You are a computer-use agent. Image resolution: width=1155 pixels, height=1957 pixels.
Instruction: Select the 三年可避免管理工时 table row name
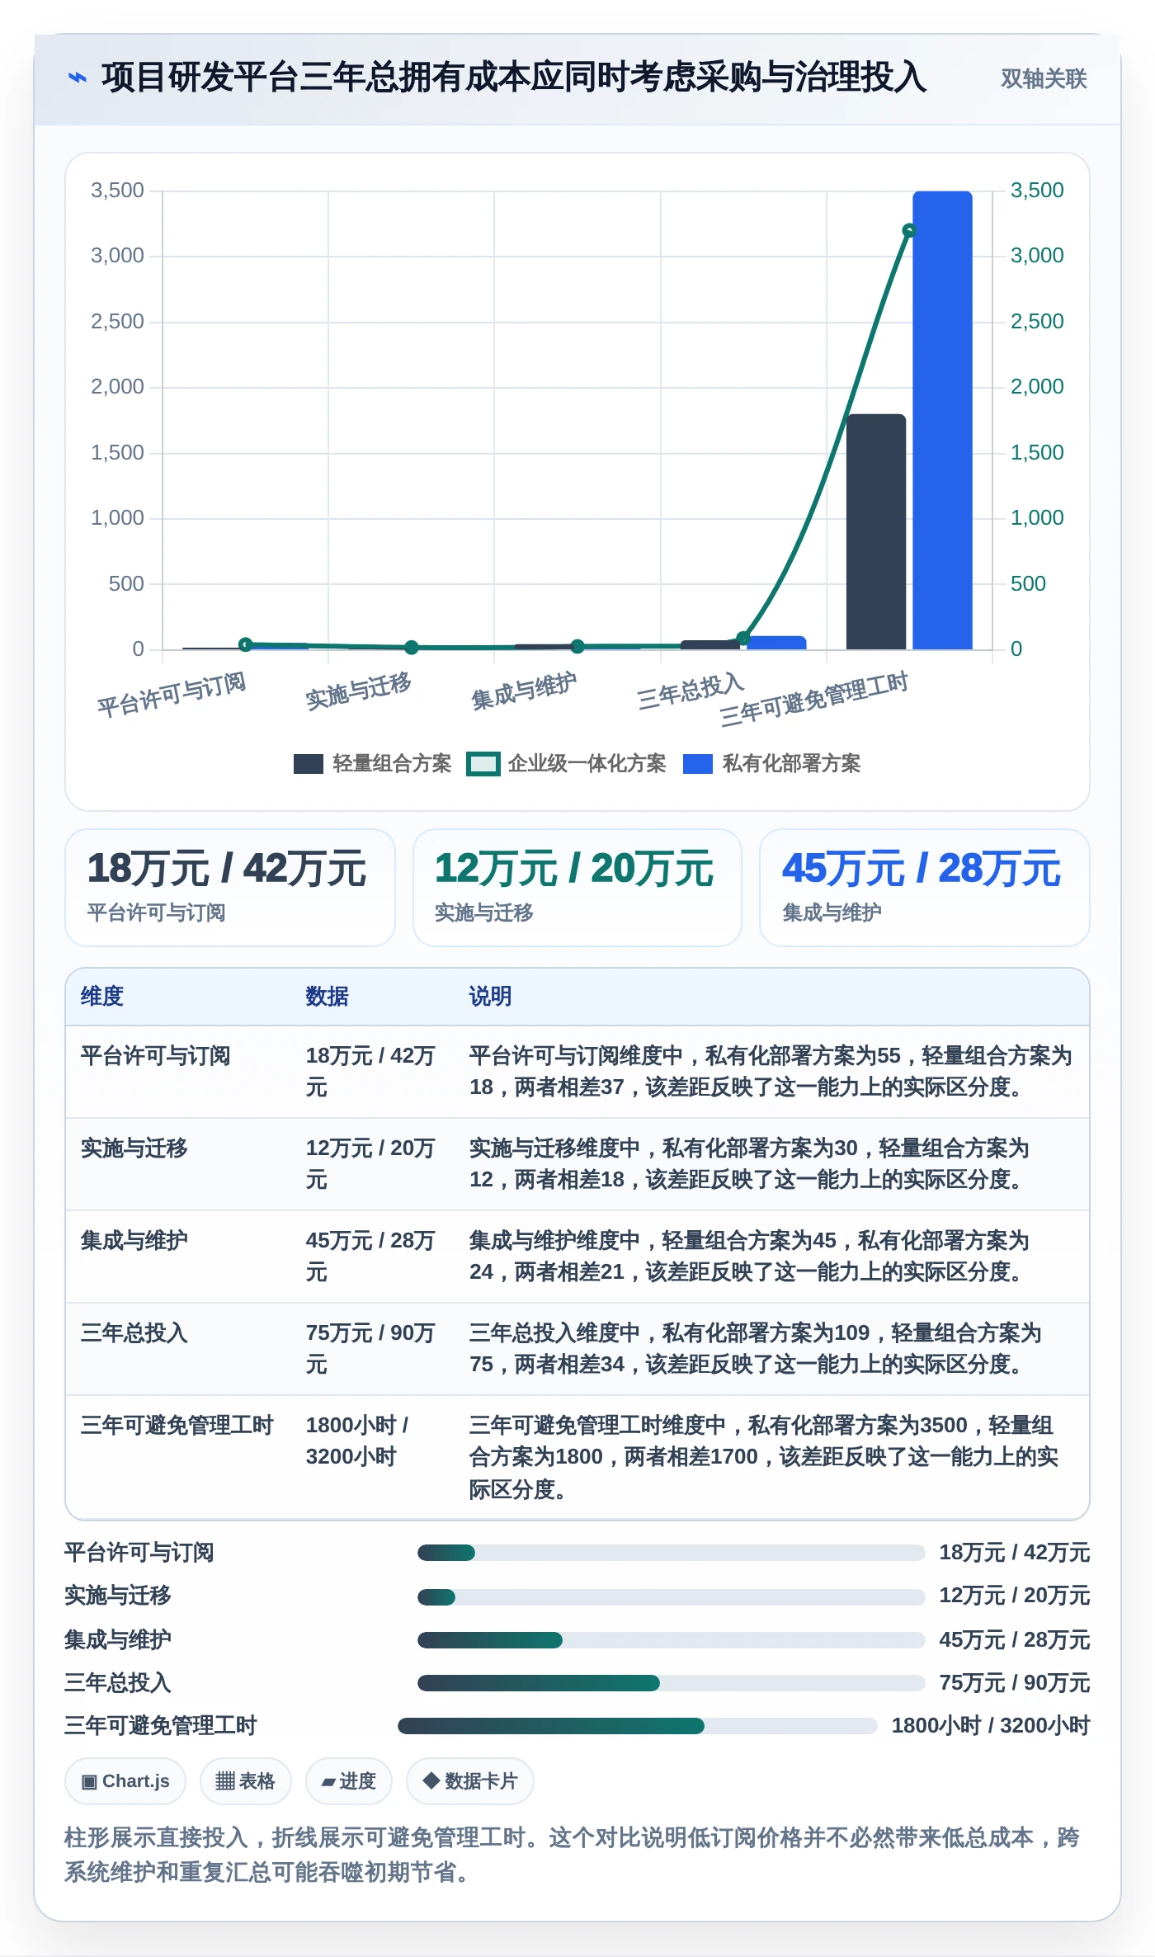pyautogui.click(x=177, y=1426)
